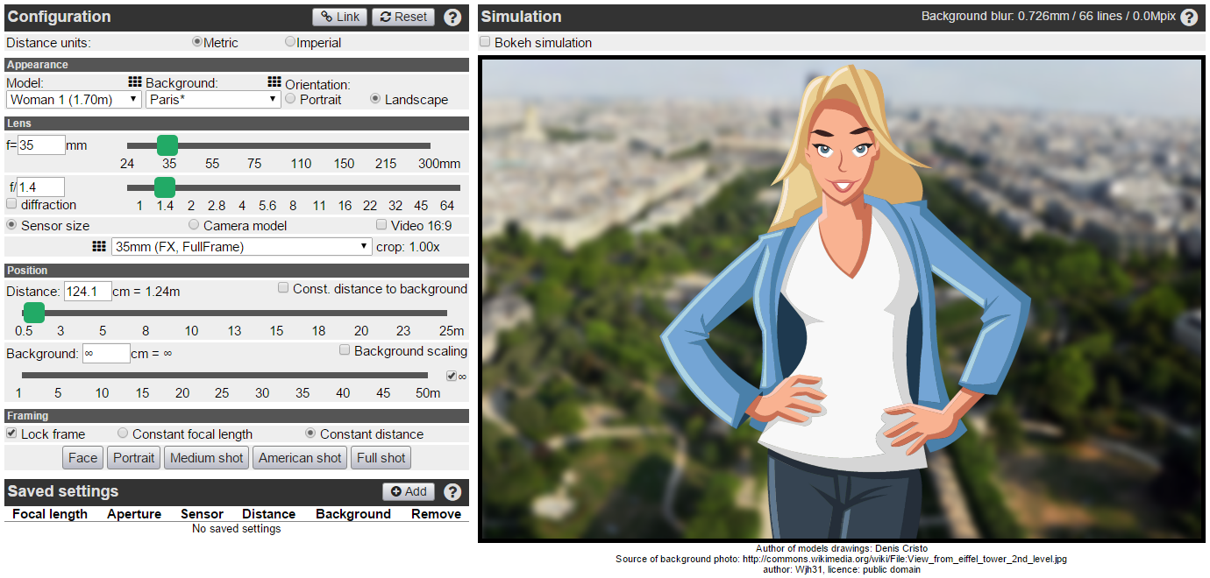
Task: Toggle the diffraction checkbox
Action: pos(12,204)
